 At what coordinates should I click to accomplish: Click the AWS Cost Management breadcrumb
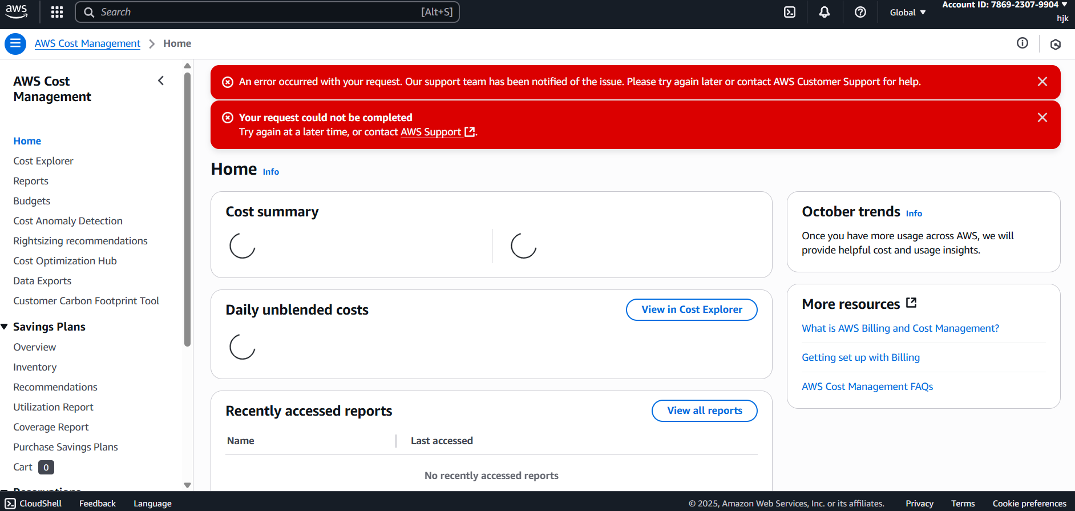tap(87, 43)
